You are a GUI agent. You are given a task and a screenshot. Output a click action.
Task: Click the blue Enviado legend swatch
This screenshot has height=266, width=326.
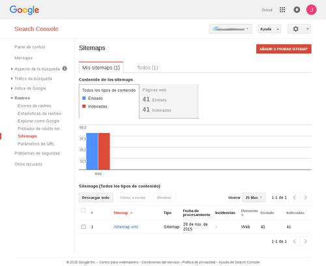84,98
